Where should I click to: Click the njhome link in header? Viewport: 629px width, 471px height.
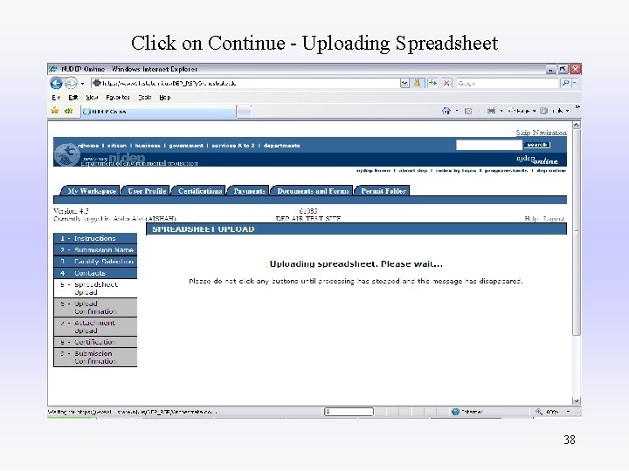click(88, 146)
